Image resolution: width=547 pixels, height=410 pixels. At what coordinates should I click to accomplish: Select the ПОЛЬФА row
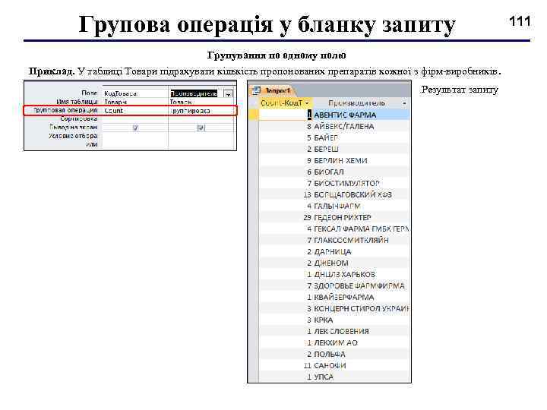[334, 354]
